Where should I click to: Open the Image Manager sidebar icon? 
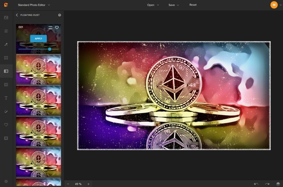[x=6, y=17]
